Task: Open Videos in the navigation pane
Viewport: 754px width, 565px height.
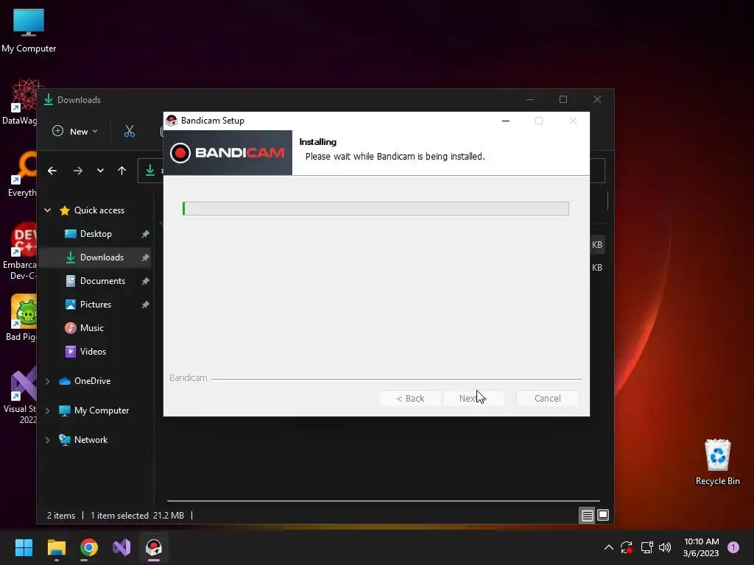Action: point(93,352)
